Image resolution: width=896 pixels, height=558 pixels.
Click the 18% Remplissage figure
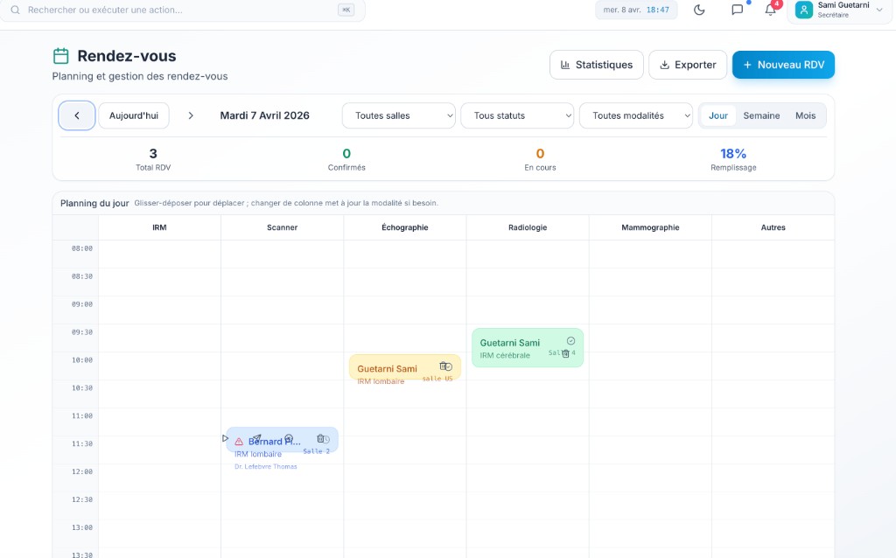(x=733, y=154)
